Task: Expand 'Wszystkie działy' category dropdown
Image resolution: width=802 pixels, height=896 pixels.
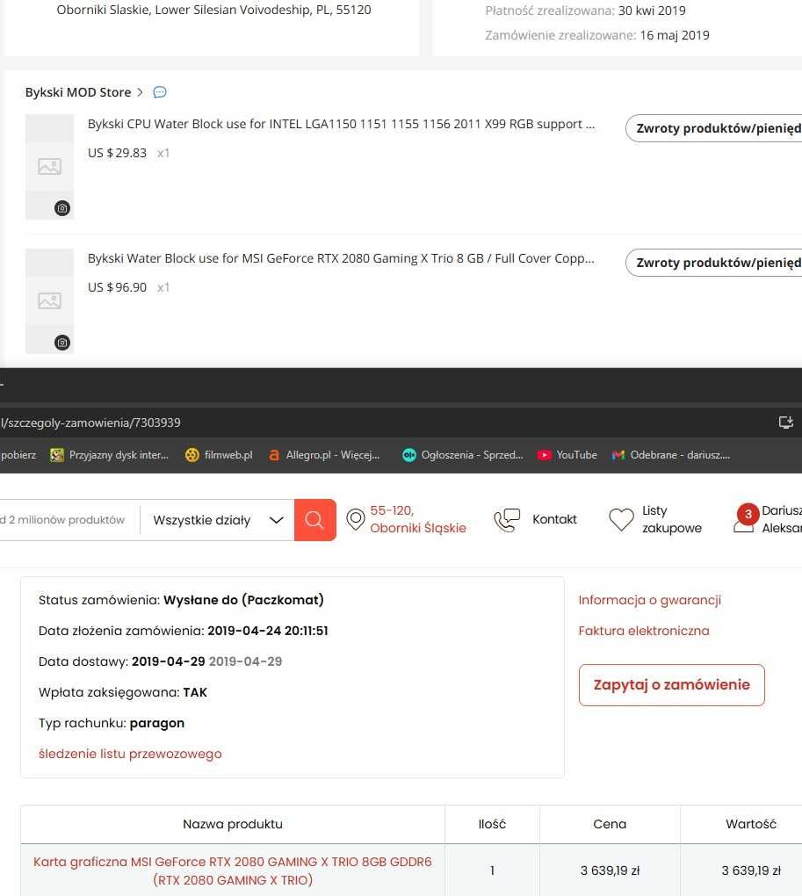Action: pos(218,520)
